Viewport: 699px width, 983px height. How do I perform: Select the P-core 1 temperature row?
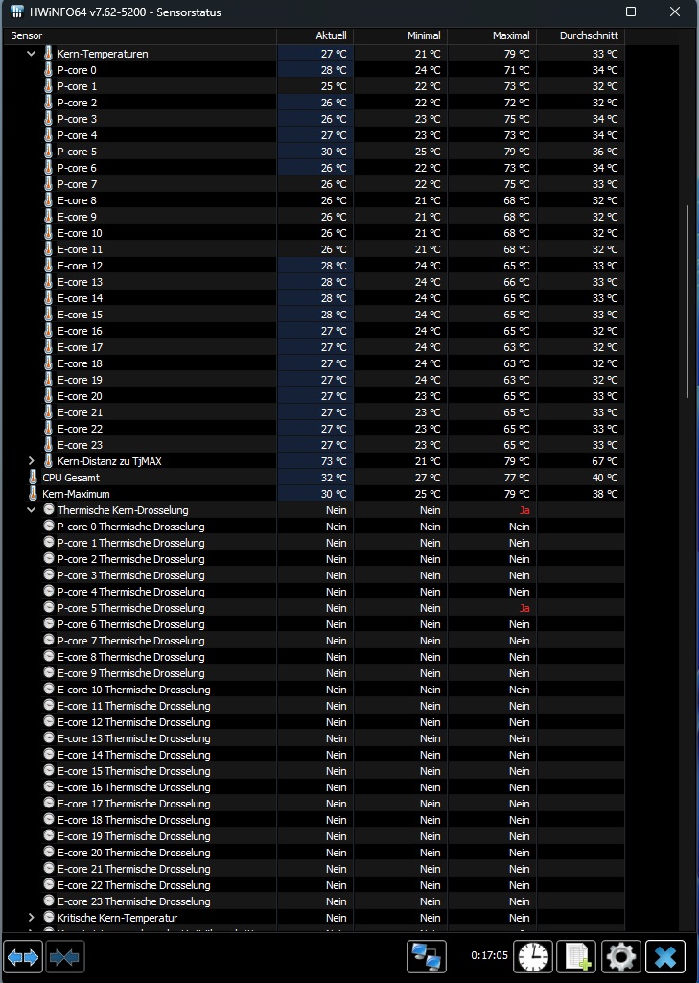click(x=314, y=86)
